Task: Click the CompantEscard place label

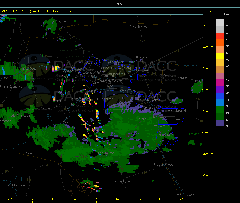Action: tap(175, 110)
